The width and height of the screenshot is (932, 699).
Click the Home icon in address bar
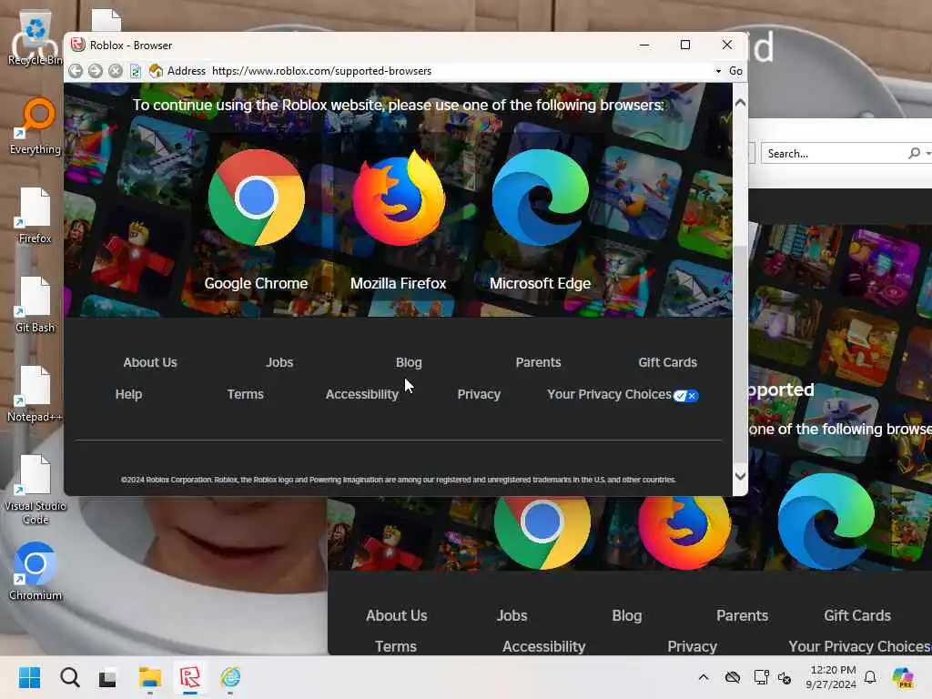(x=156, y=71)
